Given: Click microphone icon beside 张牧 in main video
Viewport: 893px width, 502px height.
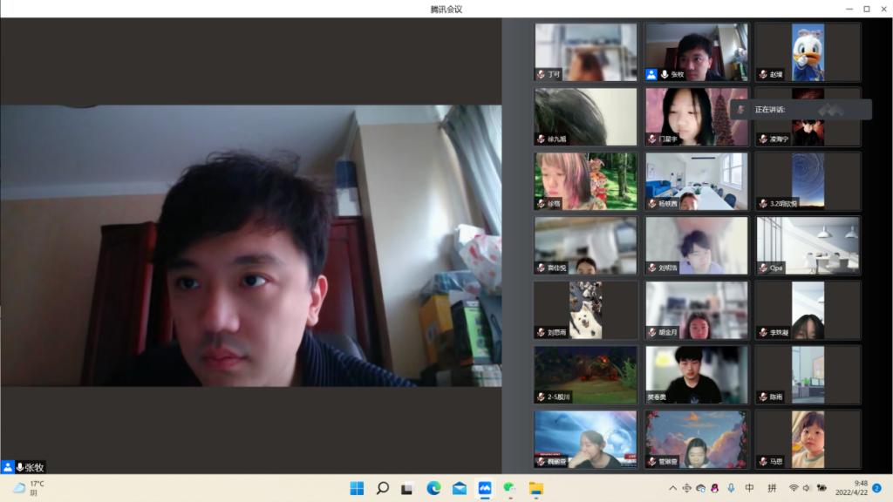Looking at the screenshot, I should click(x=20, y=467).
